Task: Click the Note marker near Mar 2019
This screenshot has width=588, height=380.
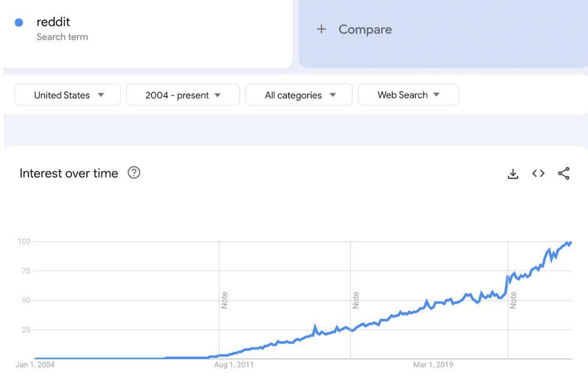Action: tap(355, 300)
